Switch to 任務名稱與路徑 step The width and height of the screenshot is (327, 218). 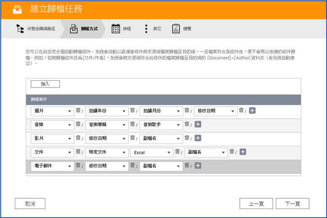click(36, 29)
